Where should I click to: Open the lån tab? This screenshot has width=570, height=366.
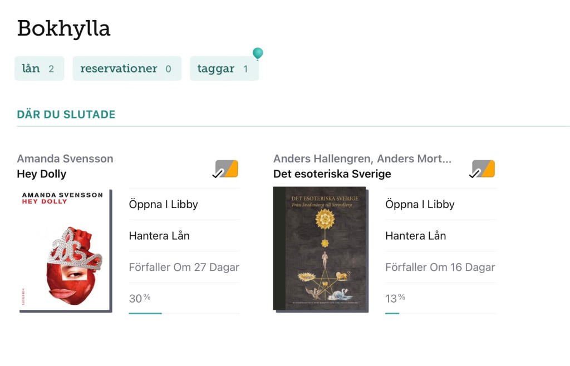[39, 69]
